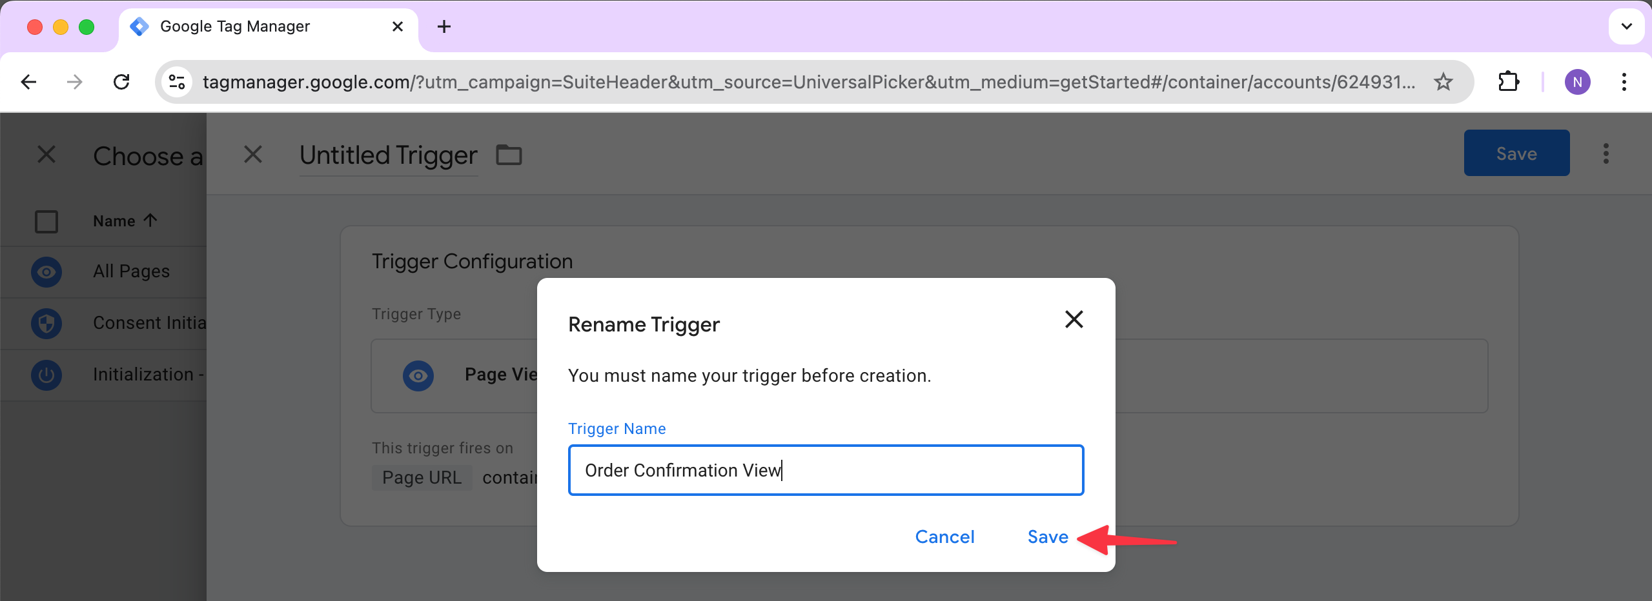This screenshot has height=601, width=1652.
Task: Close the Choose a trigger panel
Action: tap(46, 154)
